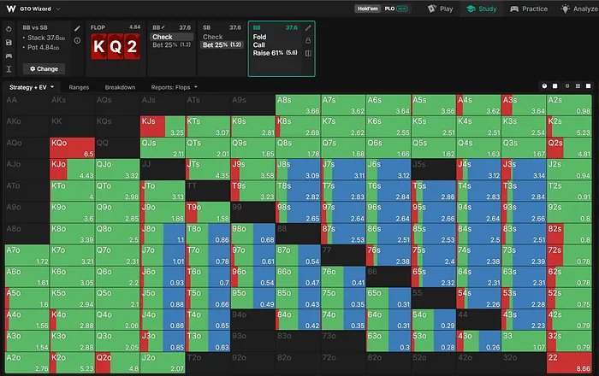Click the pencil edit icon beside BB vs SB
This screenshot has height=376, width=599.
(x=77, y=28)
